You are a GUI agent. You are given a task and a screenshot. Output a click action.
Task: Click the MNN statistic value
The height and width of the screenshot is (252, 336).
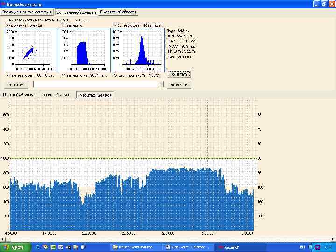180,36
